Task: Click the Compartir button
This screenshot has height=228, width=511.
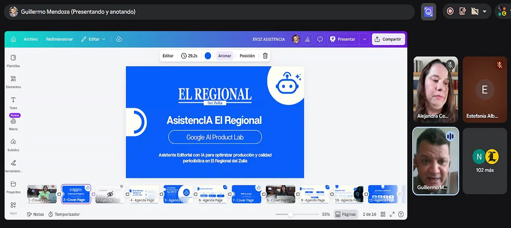Action: (388, 39)
